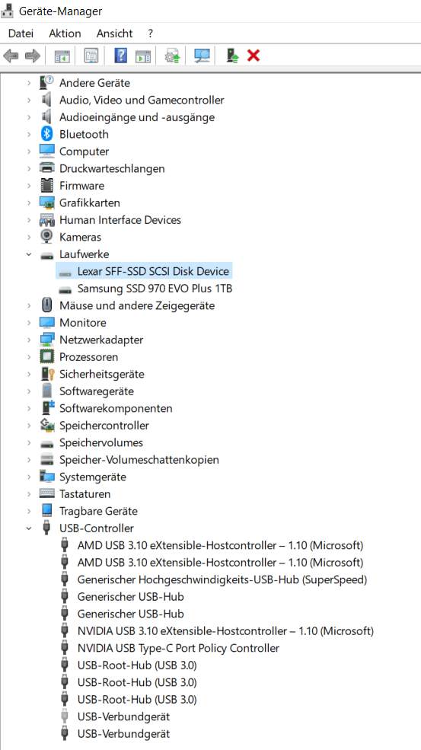The image size is (421, 750).
Task: Open the ? help menu
Action: pos(150,34)
